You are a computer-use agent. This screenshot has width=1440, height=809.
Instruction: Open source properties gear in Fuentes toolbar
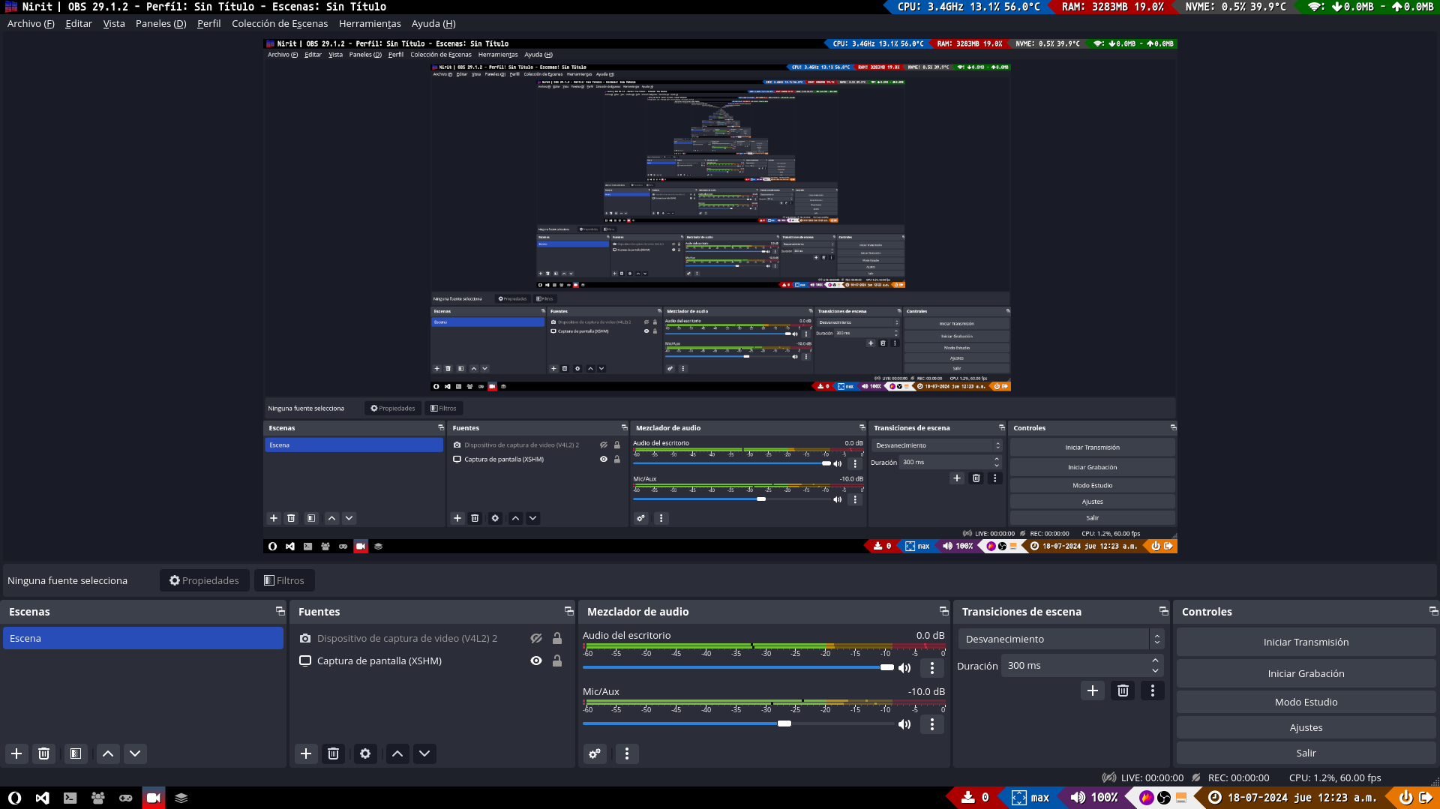click(365, 754)
